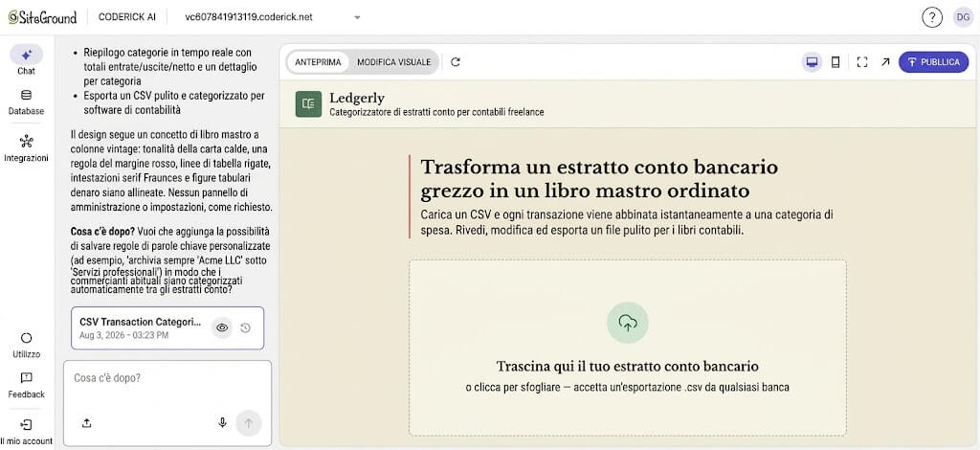Open the Database sidebar section
The height and width of the screenshot is (450, 980).
coord(26,103)
